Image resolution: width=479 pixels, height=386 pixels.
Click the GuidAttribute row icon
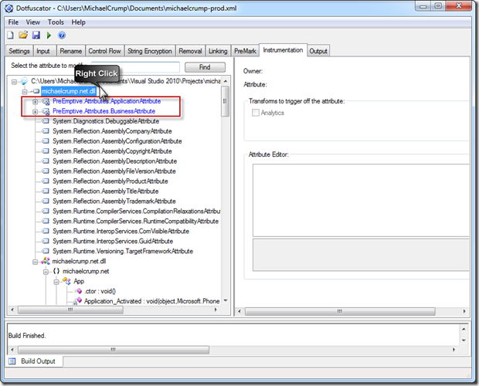point(46,241)
